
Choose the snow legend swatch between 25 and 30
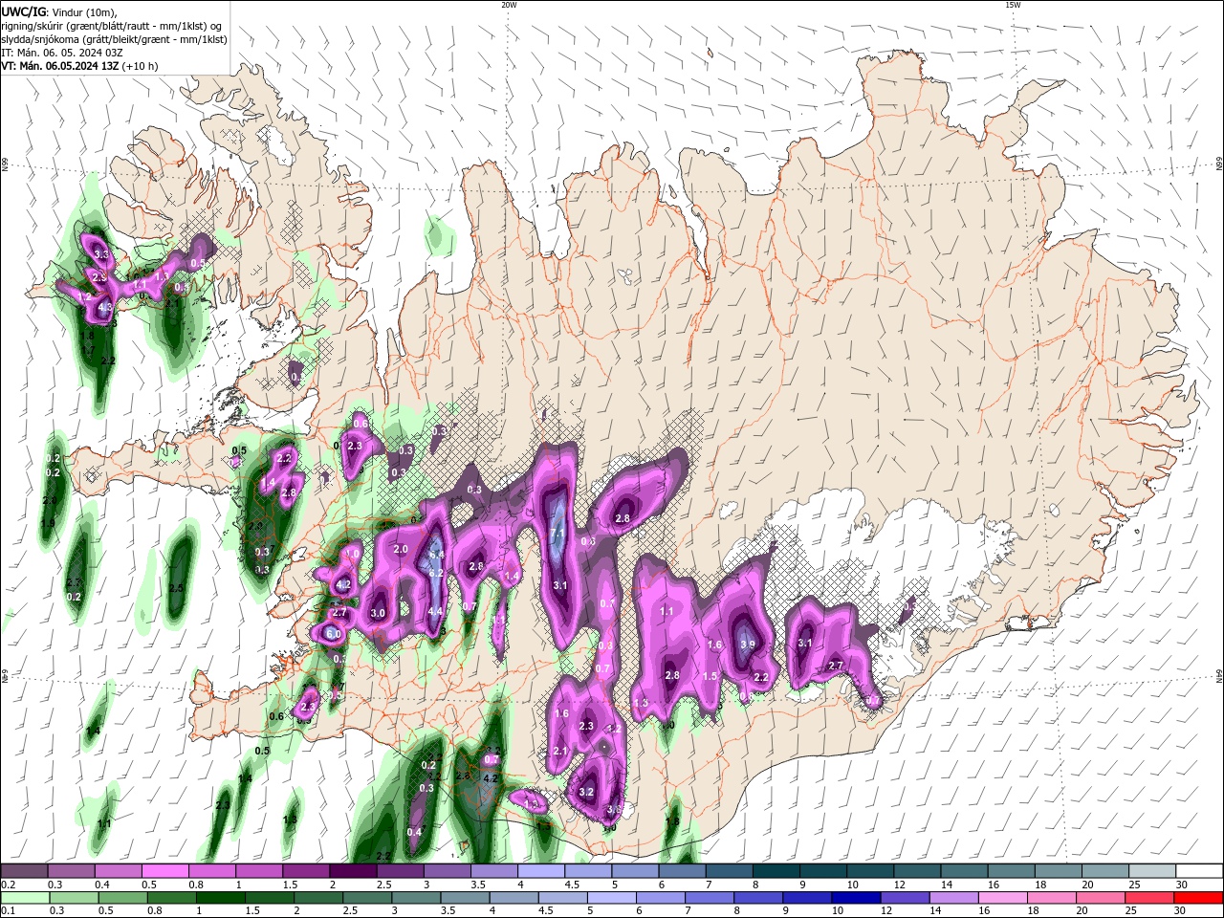(x=1152, y=871)
